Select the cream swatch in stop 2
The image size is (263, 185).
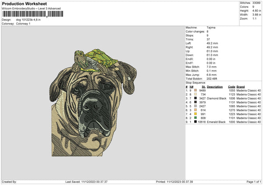195,95
